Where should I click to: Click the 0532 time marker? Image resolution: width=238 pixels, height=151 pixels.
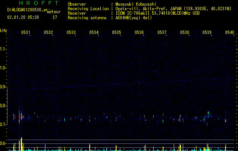(x=48, y=32)
